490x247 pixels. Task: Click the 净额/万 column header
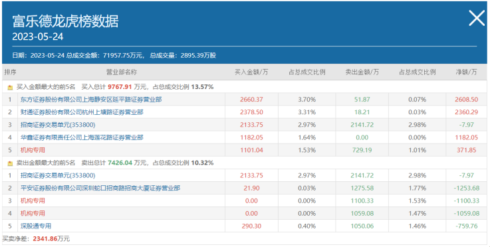466,72
